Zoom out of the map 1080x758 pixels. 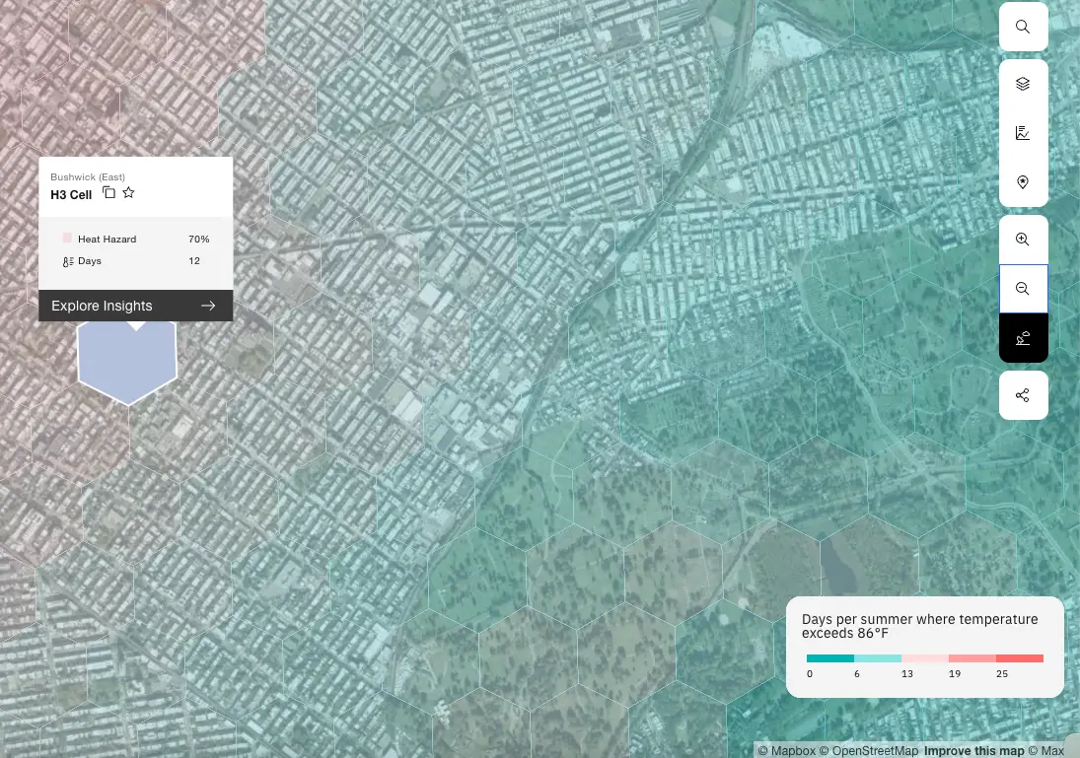point(1023,289)
